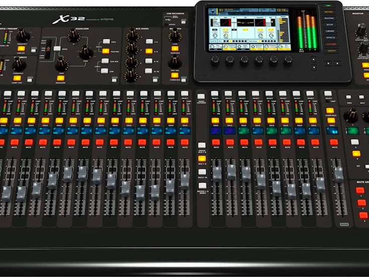Select the LOW equalizer band button
Viewport: 369px width, 277px height.
pos(104,71)
